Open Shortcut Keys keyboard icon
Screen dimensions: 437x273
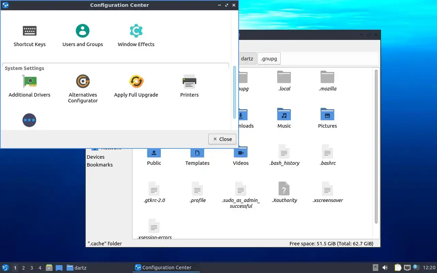tap(30, 31)
